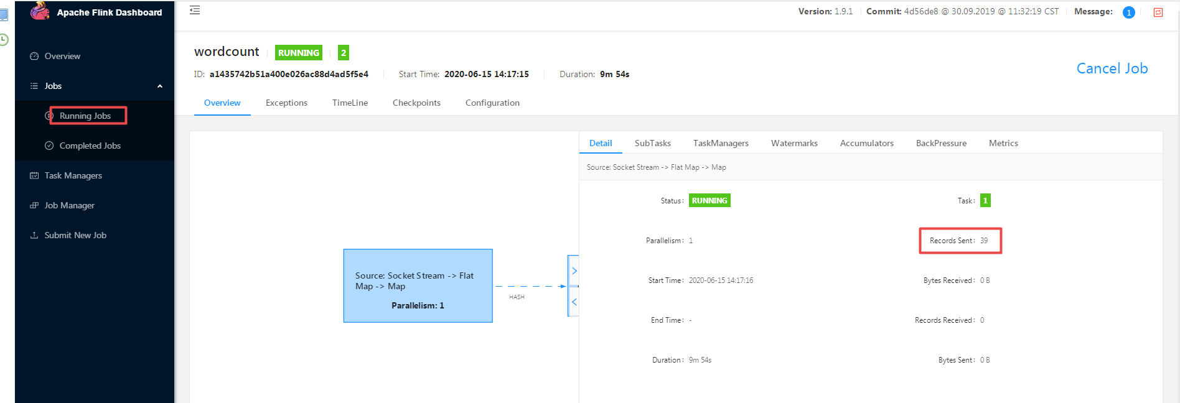
Task: Open the Watermarks tab
Action: tap(794, 143)
